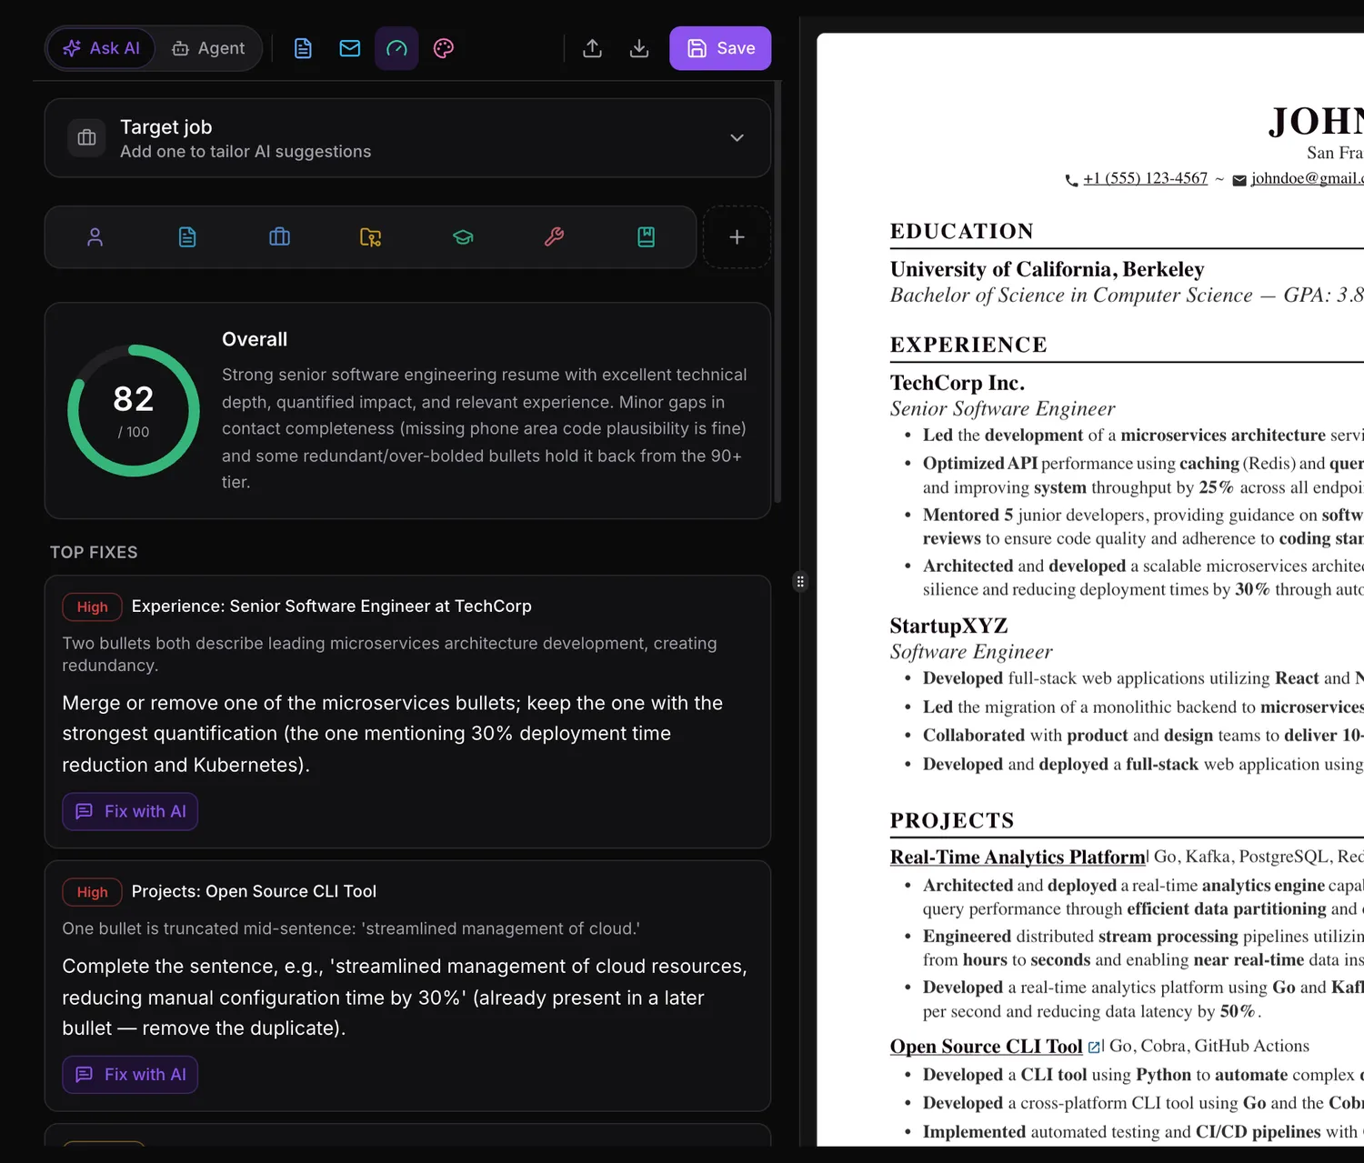The width and height of the screenshot is (1364, 1163).
Task: Click the external link icon beside CLI Tool
Action: coord(1094,1047)
